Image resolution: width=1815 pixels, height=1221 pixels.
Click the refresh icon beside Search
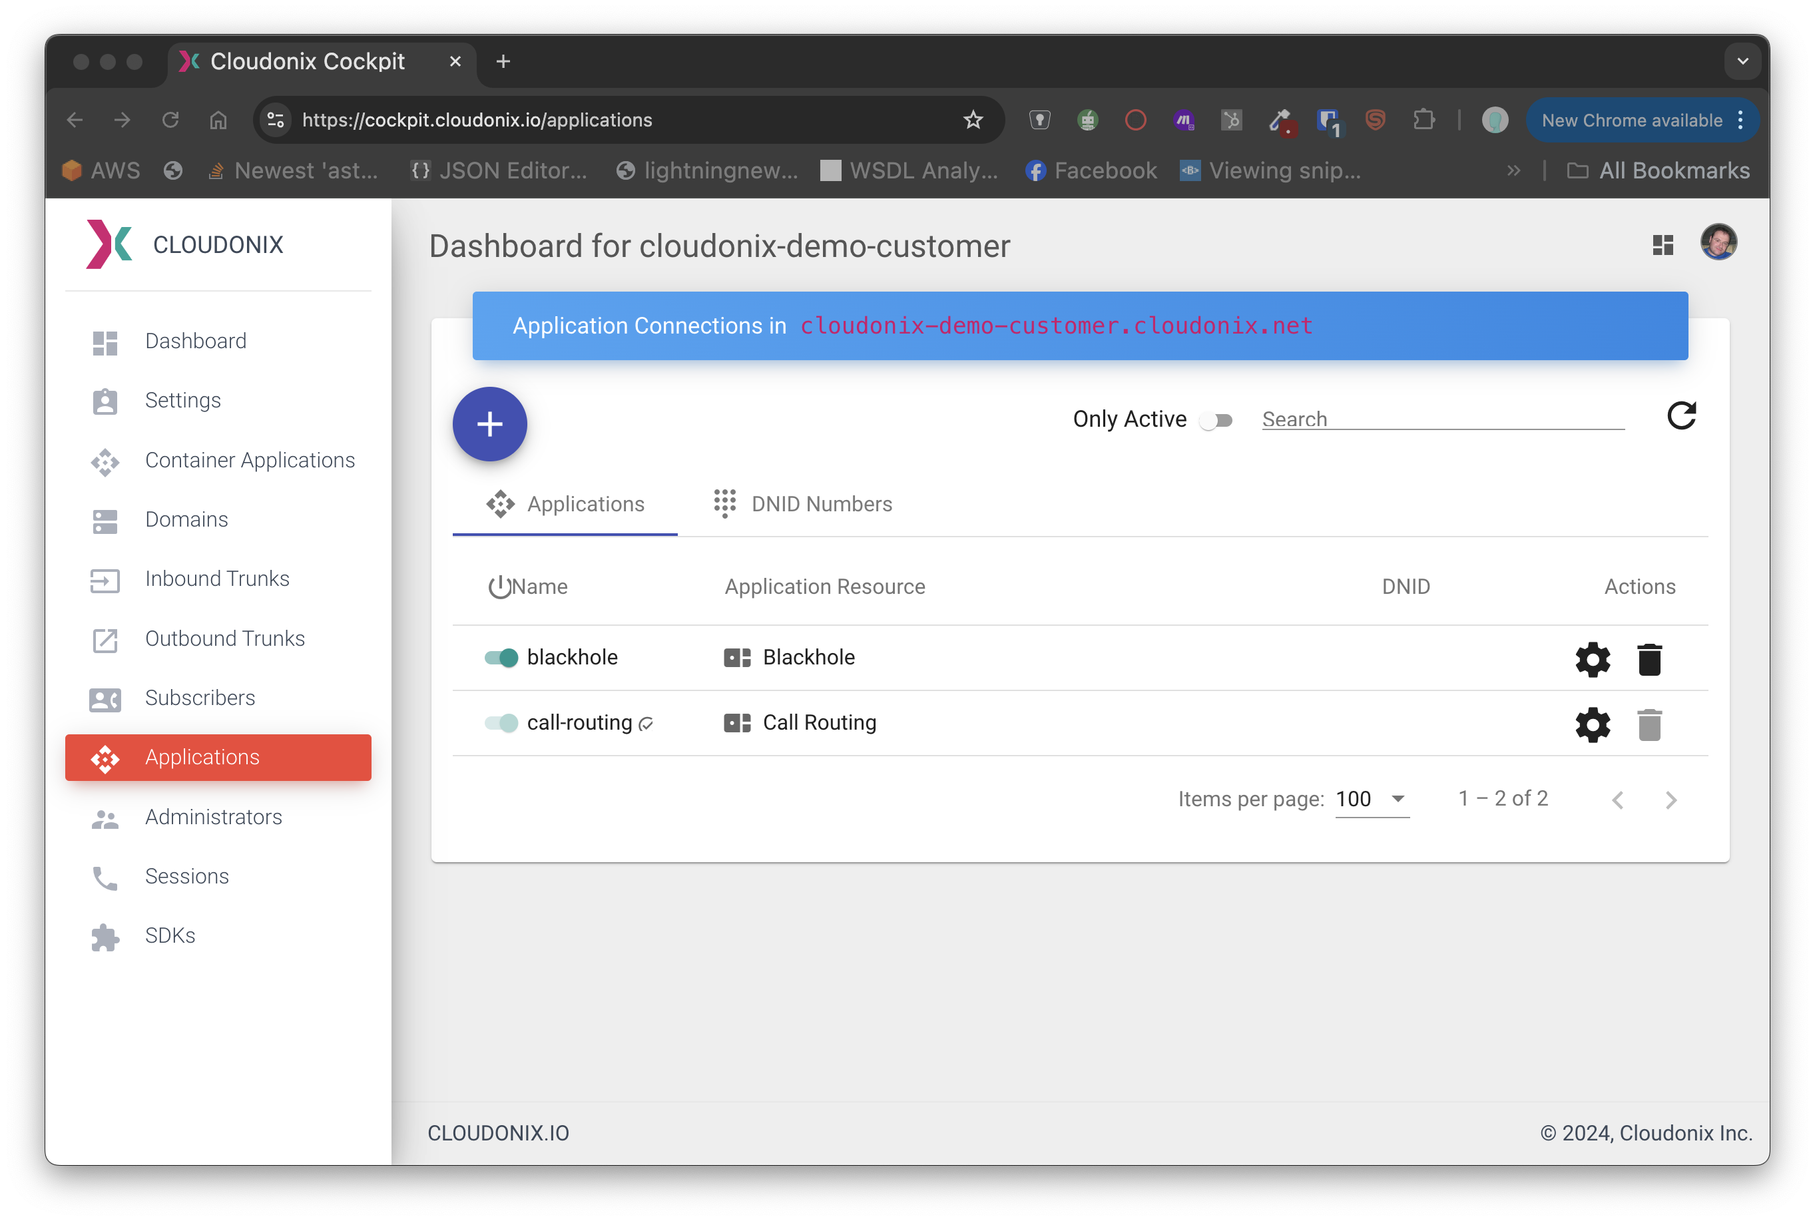[1681, 417]
